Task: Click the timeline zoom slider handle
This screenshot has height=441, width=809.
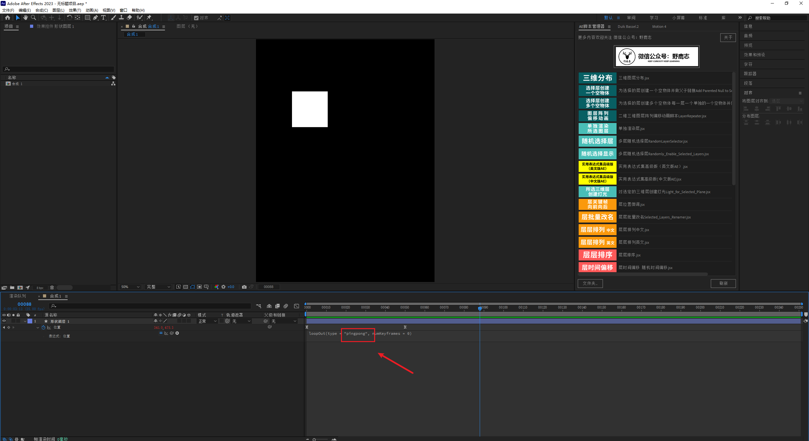Action: pos(314,439)
